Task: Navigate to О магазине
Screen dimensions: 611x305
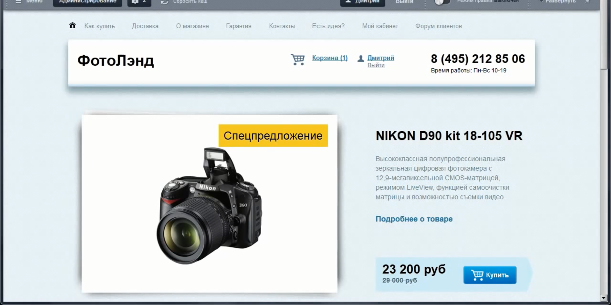Action: pyautogui.click(x=193, y=26)
